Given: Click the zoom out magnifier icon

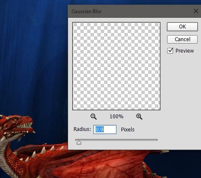Looking at the screenshot, I should tap(94, 117).
